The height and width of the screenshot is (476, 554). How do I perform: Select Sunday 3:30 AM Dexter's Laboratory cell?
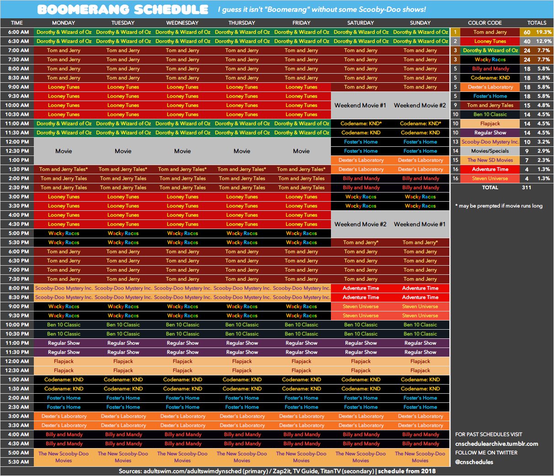(420, 425)
